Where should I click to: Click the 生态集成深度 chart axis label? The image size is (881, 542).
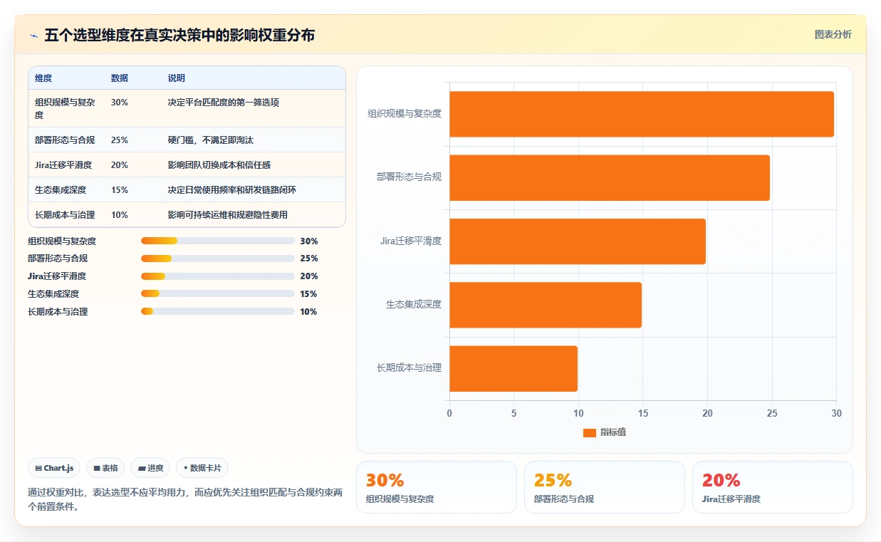414,304
